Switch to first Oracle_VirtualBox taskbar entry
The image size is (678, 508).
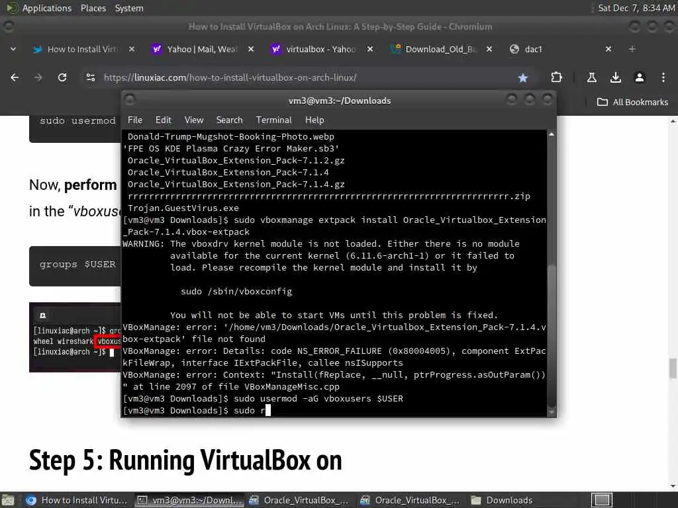299,500
